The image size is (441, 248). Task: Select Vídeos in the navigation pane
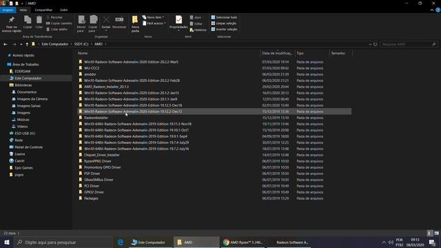(x=22, y=127)
